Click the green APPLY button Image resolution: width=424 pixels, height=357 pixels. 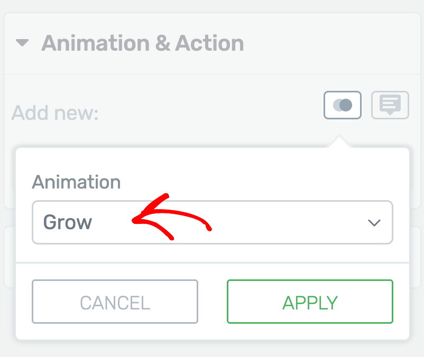(x=310, y=302)
